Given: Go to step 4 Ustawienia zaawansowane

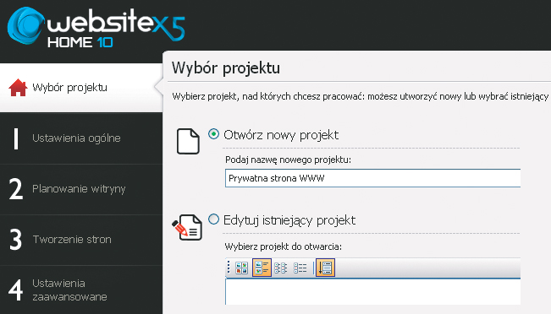Looking at the screenshot, I should point(81,290).
